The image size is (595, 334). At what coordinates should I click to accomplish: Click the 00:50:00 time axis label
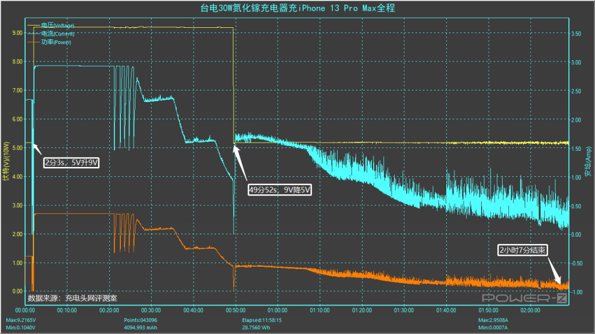click(x=235, y=310)
